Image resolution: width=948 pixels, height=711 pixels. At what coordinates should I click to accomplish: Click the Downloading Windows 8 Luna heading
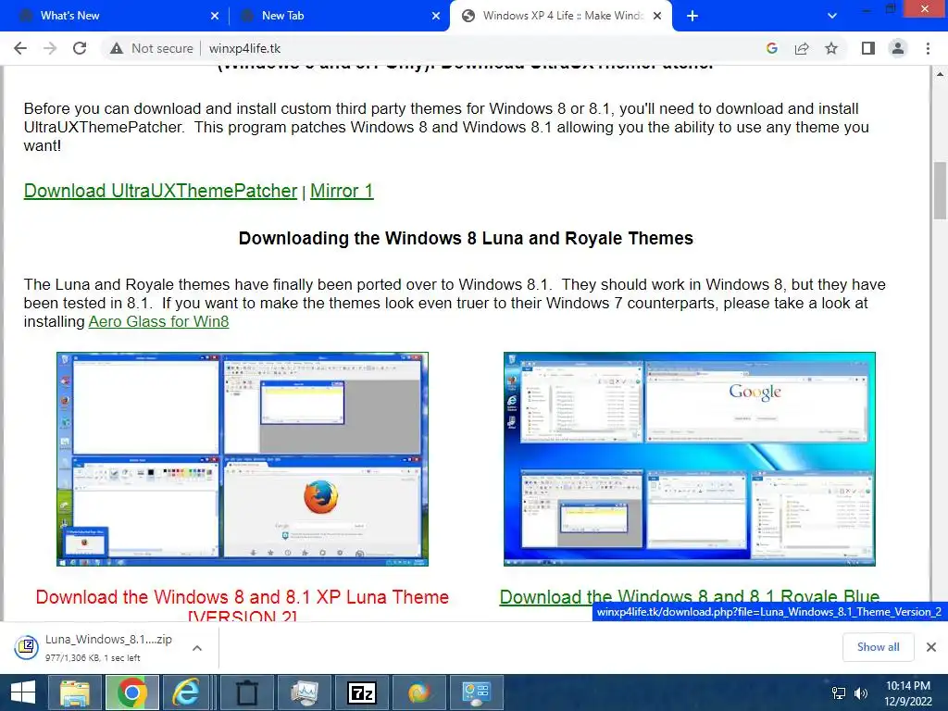pos(466,238)
